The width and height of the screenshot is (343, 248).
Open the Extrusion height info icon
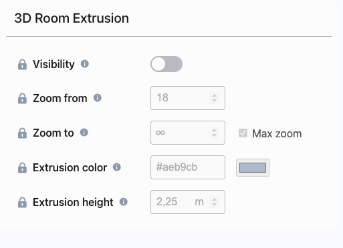click(x=124, y=202)
